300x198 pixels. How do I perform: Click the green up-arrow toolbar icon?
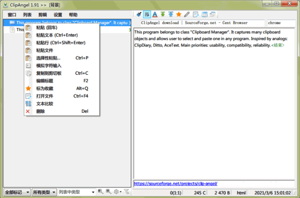163,14
